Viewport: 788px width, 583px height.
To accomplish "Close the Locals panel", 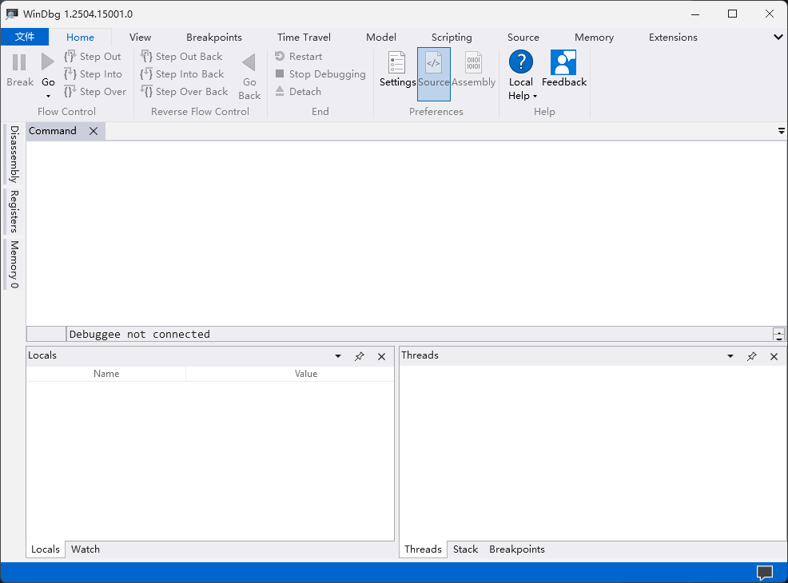I will pyautogui.click(x=381, y=356).
